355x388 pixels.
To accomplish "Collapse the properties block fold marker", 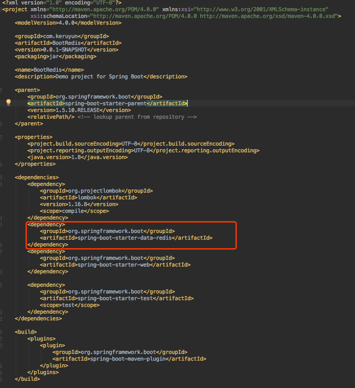I will click(1, 138).
